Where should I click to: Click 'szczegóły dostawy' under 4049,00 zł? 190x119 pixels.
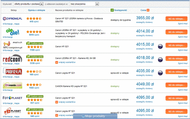coord(144,88)
